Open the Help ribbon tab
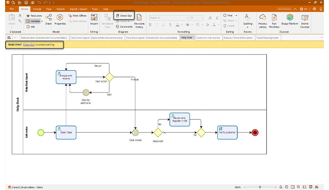Image resolution: width=329 pixels, height=190 pixels. pyautogui.click(x=105, y=9)
